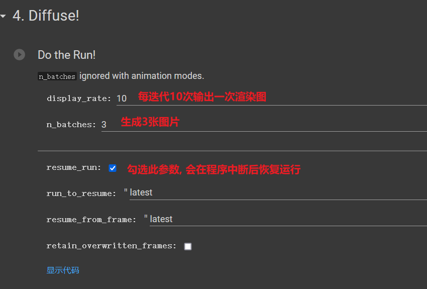Click the display_rate parameter label
427x289 pixels.
click(79, 99)
